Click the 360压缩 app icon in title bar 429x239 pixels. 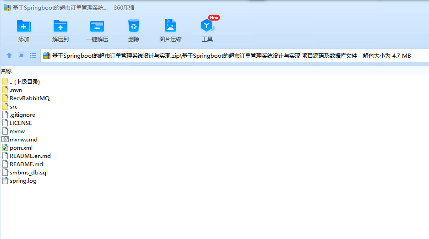coord(7,7)
